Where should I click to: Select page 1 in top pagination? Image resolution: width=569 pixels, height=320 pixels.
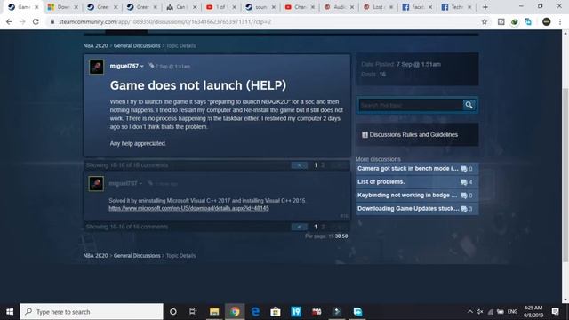[316, 165]
